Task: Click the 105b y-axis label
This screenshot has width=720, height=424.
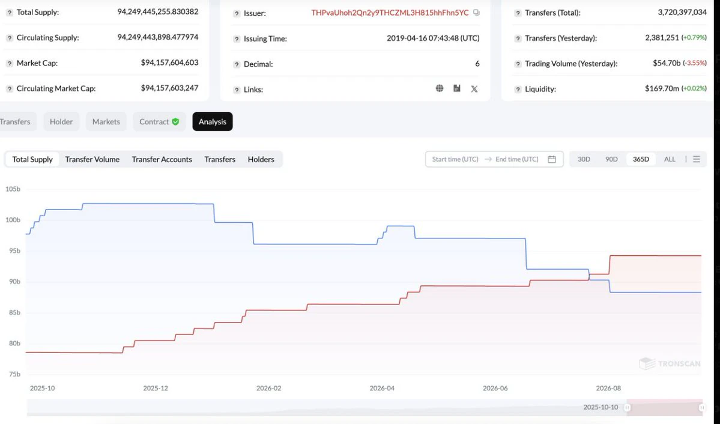Action: click(x=13, y=189)
